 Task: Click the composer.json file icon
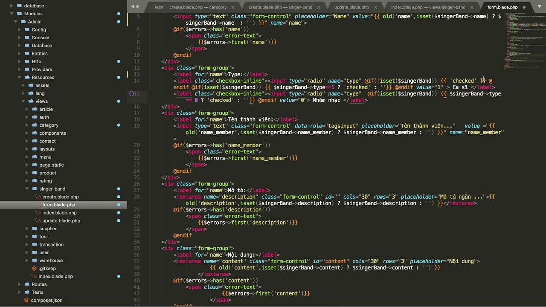click(27, 300)
